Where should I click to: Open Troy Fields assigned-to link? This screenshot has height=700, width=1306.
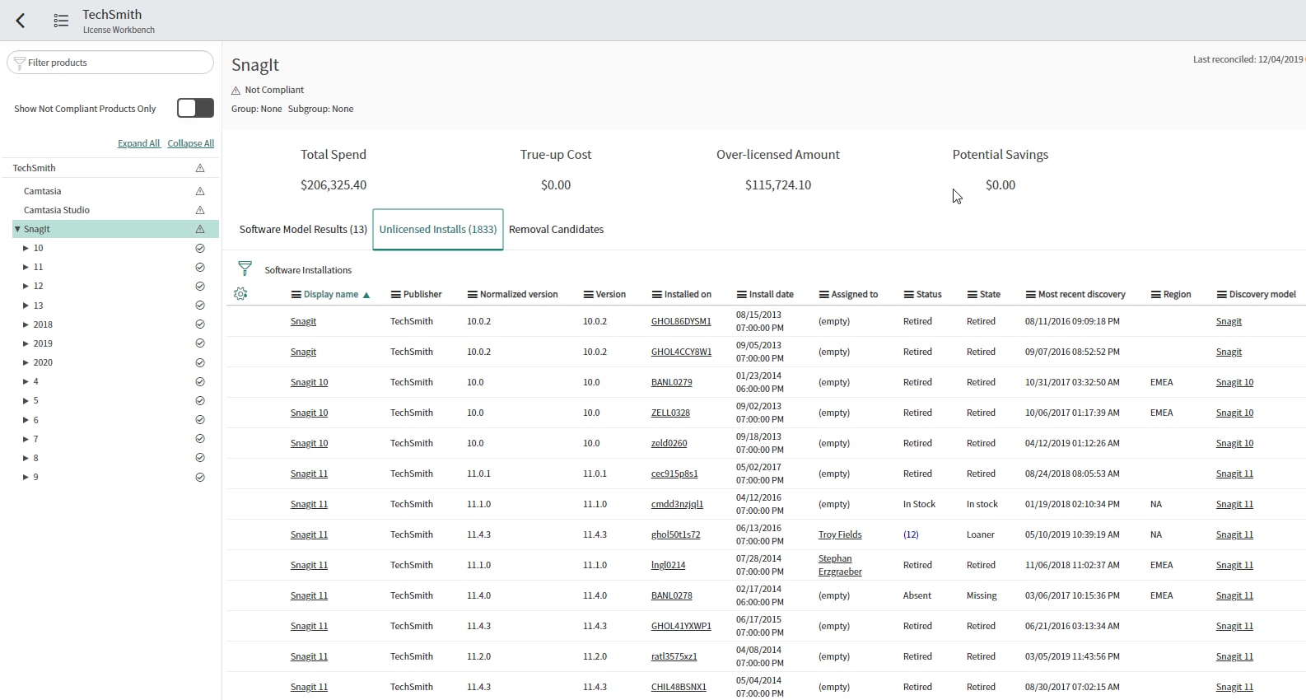tap(840, 534)
